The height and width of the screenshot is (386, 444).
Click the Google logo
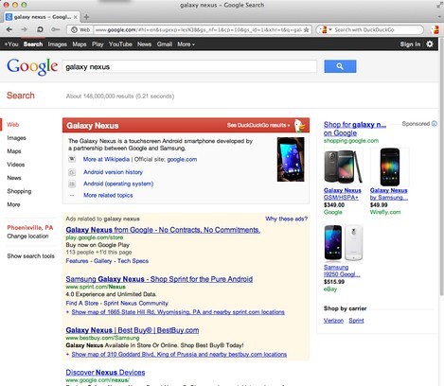click(x=32, y=66)
